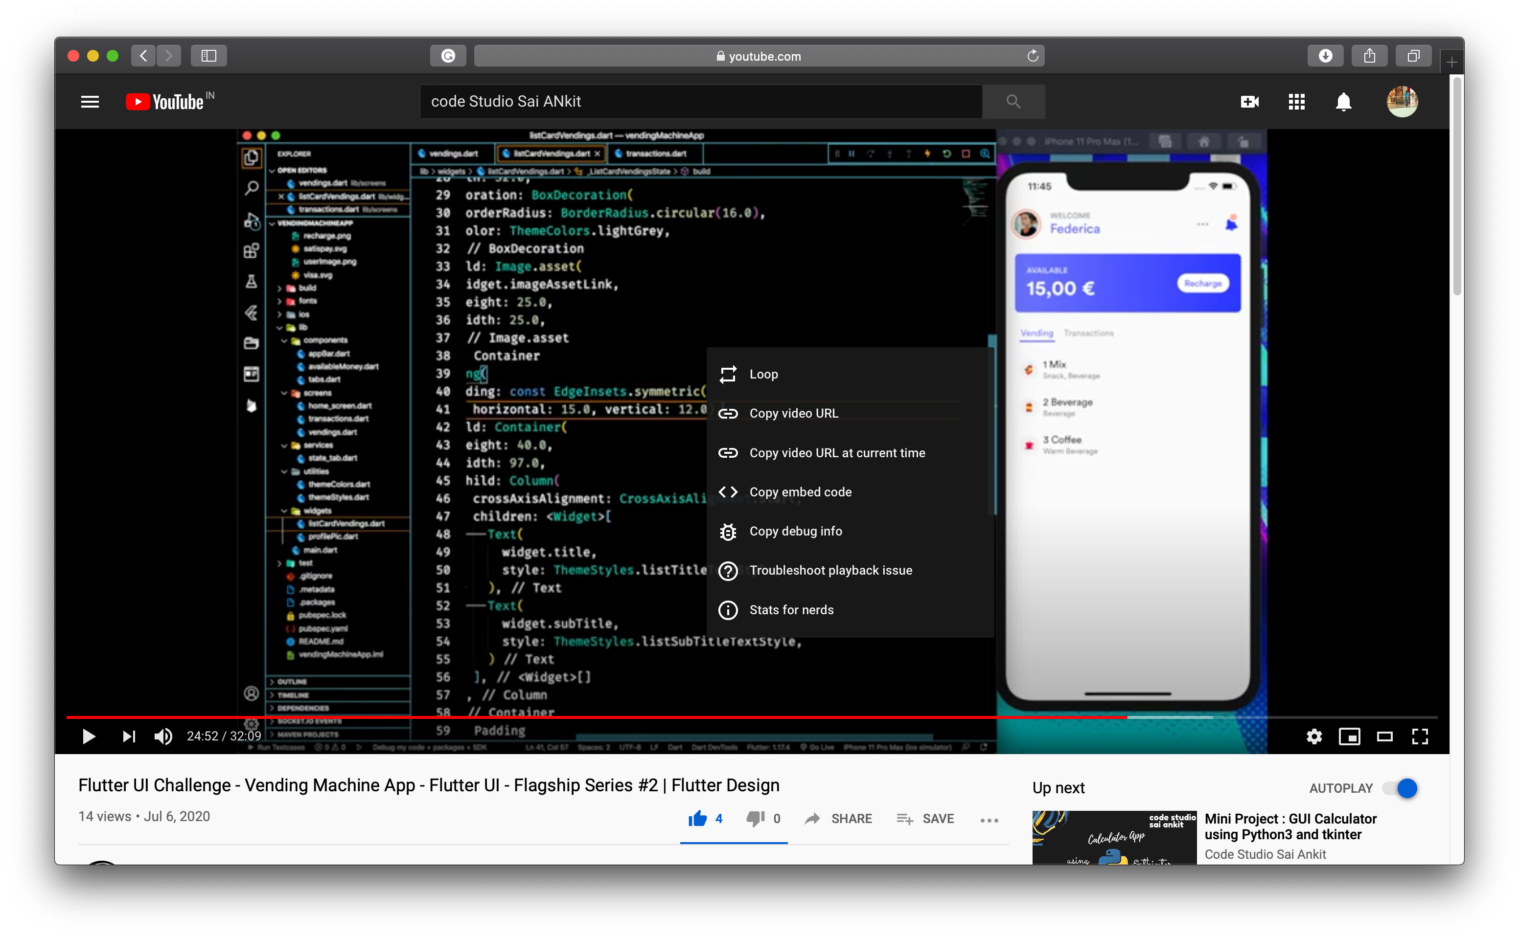Open YouTube notifications bell

tap(1343, 102)
